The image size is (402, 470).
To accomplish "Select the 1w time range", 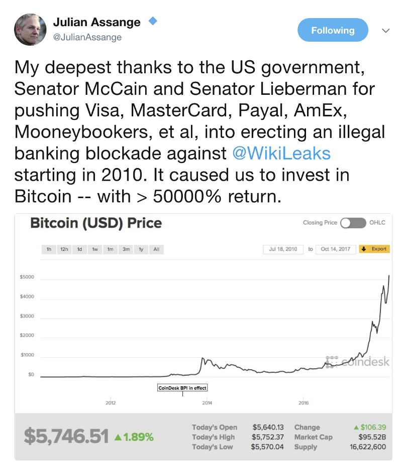I will [94, 249].
